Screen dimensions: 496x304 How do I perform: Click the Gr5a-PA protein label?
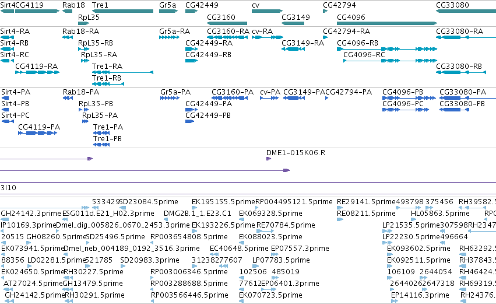[175, 92]
